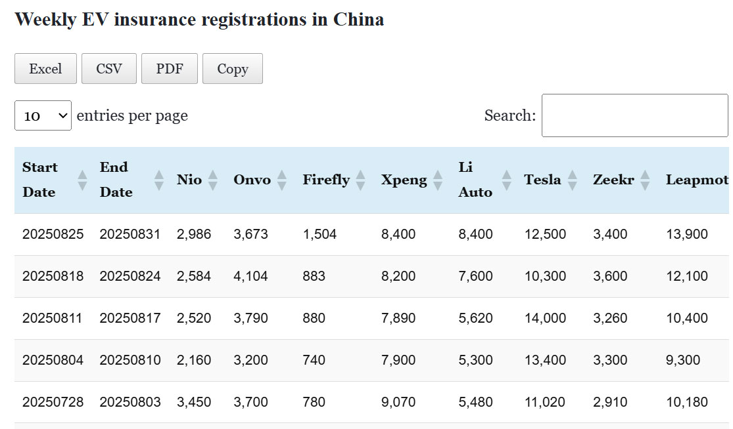Click the 20250825 start date cell
This screenshot has width=733, height=429.
[x=53, y=234]
